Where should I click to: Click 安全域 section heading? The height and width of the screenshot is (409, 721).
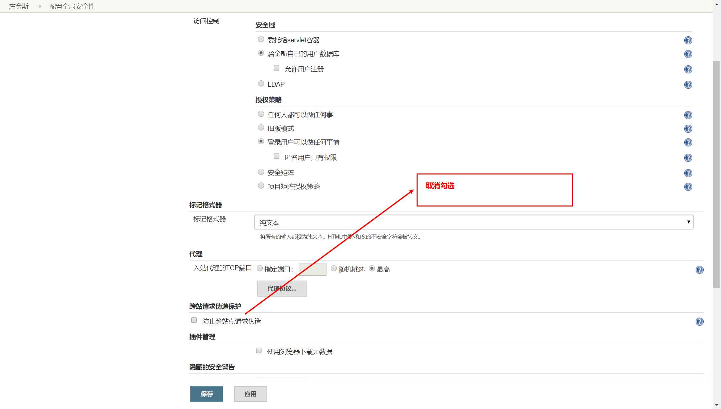click(x=265, y=25)
